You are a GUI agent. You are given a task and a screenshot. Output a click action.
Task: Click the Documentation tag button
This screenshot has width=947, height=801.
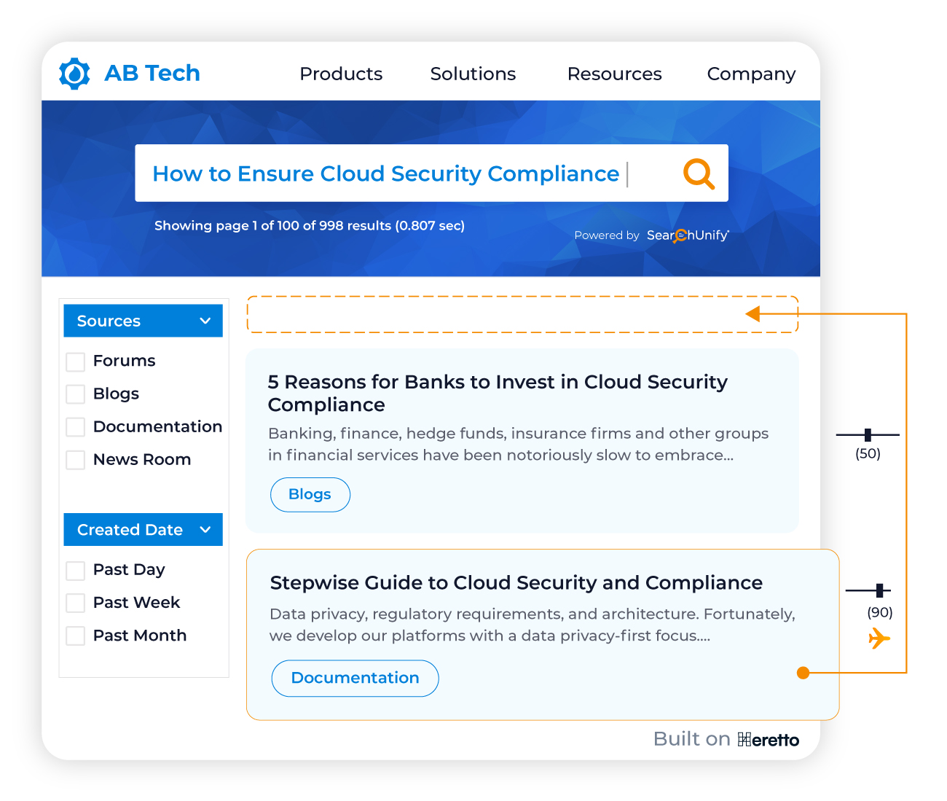click(355, 678)
